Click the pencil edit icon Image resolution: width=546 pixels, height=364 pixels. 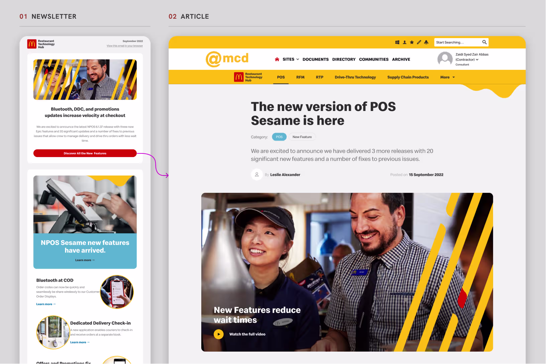(x=419, y=42)
